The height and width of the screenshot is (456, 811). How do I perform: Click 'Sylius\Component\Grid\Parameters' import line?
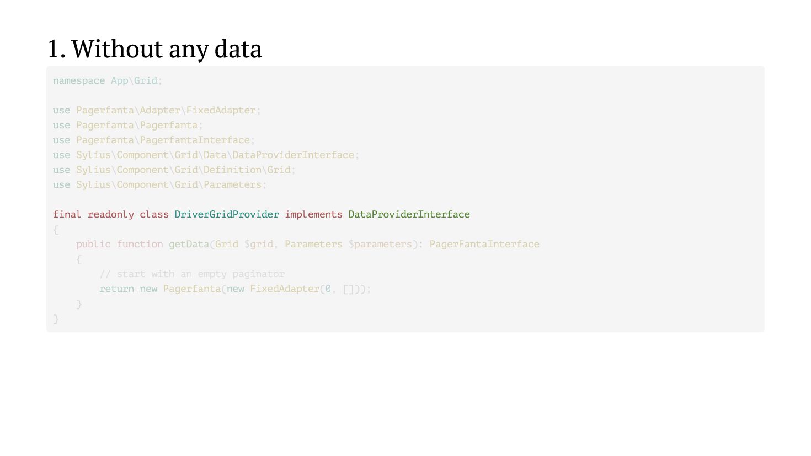[168, 184]
